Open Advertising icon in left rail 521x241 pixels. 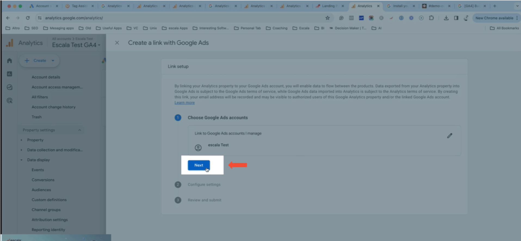pyautogui.click(x=10, y=100)
